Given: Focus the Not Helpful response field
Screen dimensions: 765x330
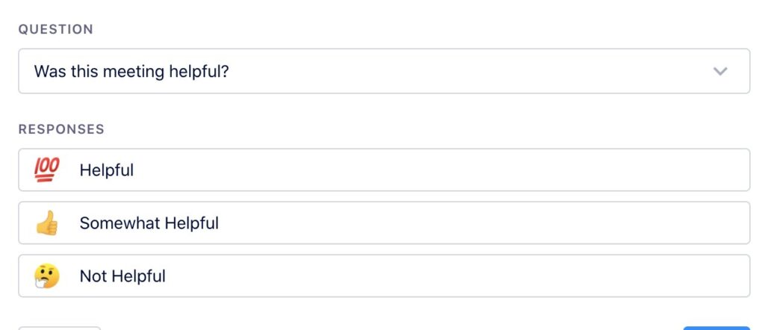Looking at the screenshot, I should [384, 276].
